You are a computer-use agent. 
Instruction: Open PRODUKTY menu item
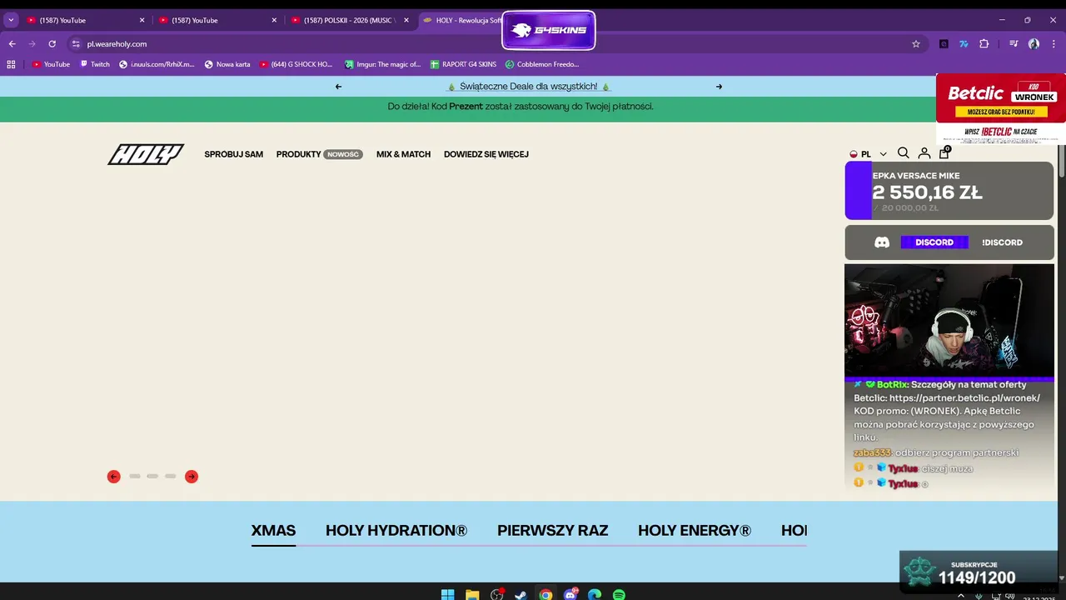pyautogui.click(x=320, y=154)
